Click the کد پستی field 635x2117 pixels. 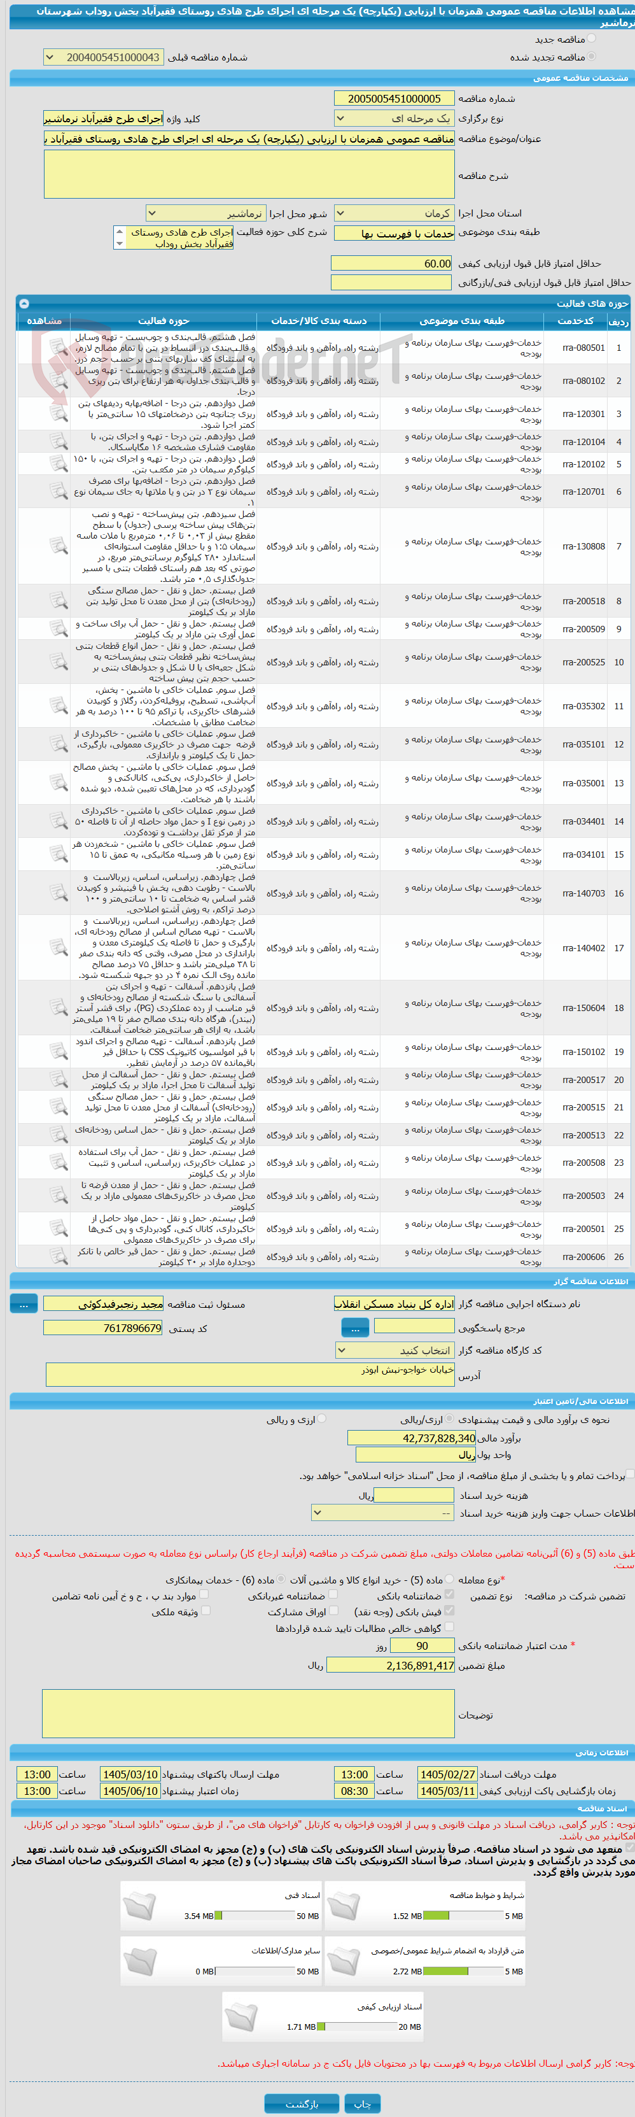pyautogui.click(x=102, y=1328)
